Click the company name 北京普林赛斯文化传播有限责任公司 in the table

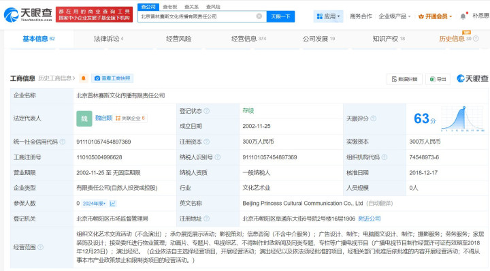coord(120,95)
